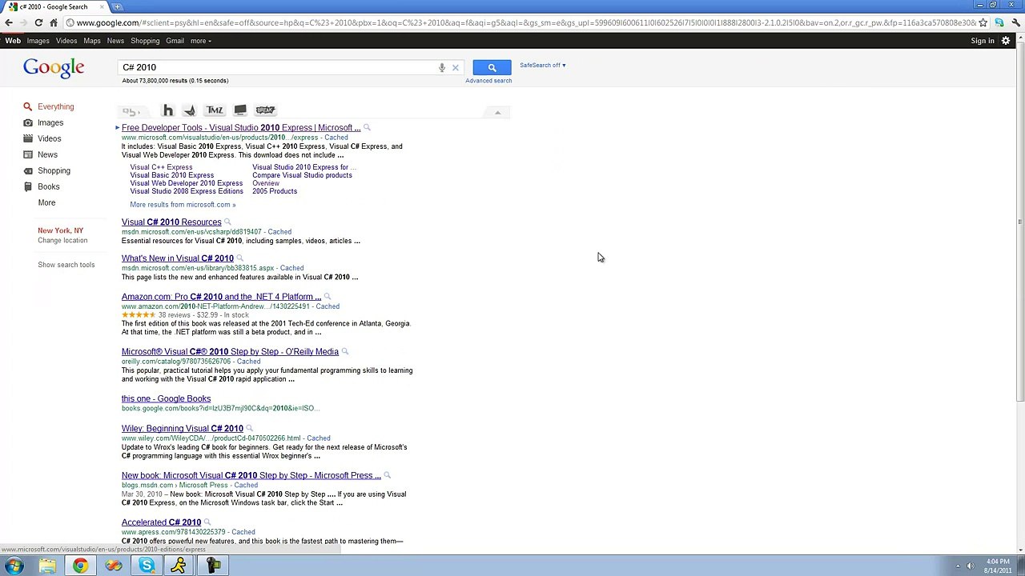The height and width of the screenshot is (576, 1025).
Task: Click Advanced search link
Action: pyautogui.click(x=488, y=81)
